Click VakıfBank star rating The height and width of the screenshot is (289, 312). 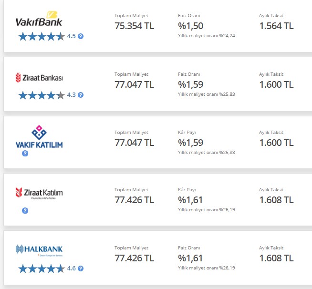42,36
